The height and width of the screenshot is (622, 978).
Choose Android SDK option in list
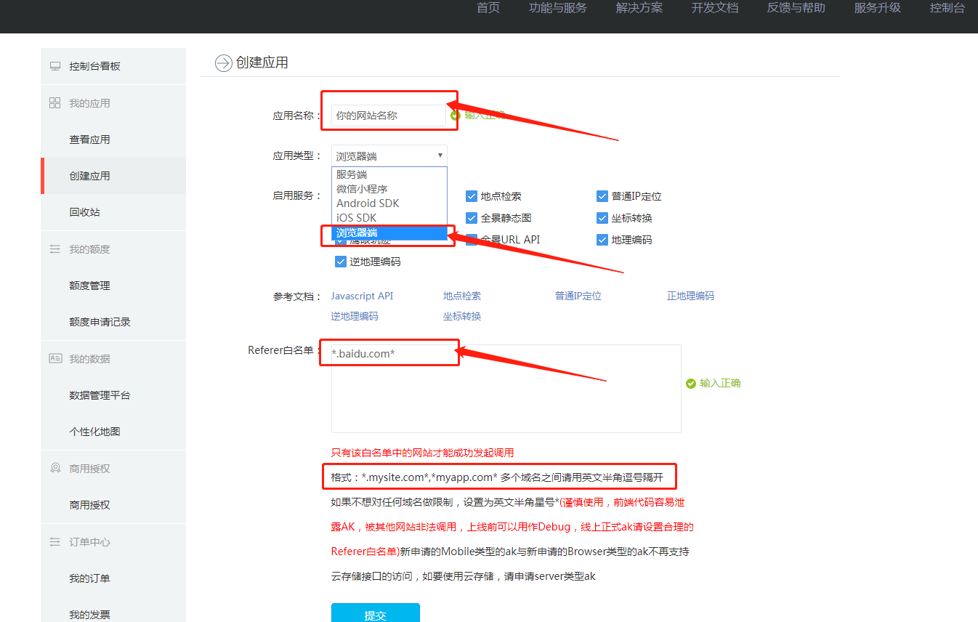[368, 203]
